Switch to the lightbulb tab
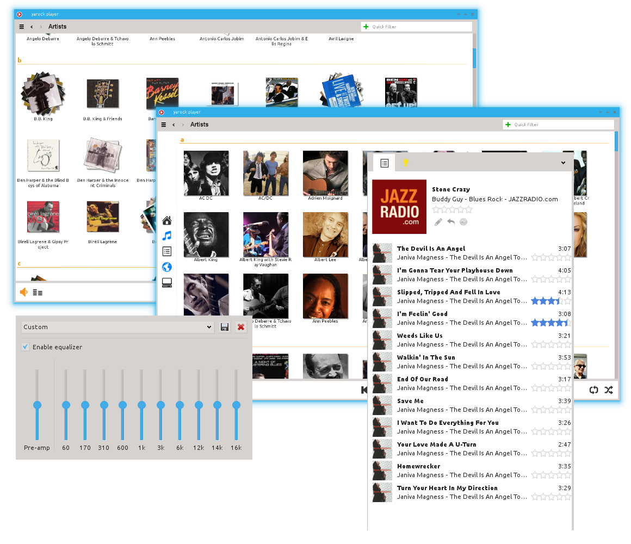Viewport: 631px width, 544px height. (406, 163)
